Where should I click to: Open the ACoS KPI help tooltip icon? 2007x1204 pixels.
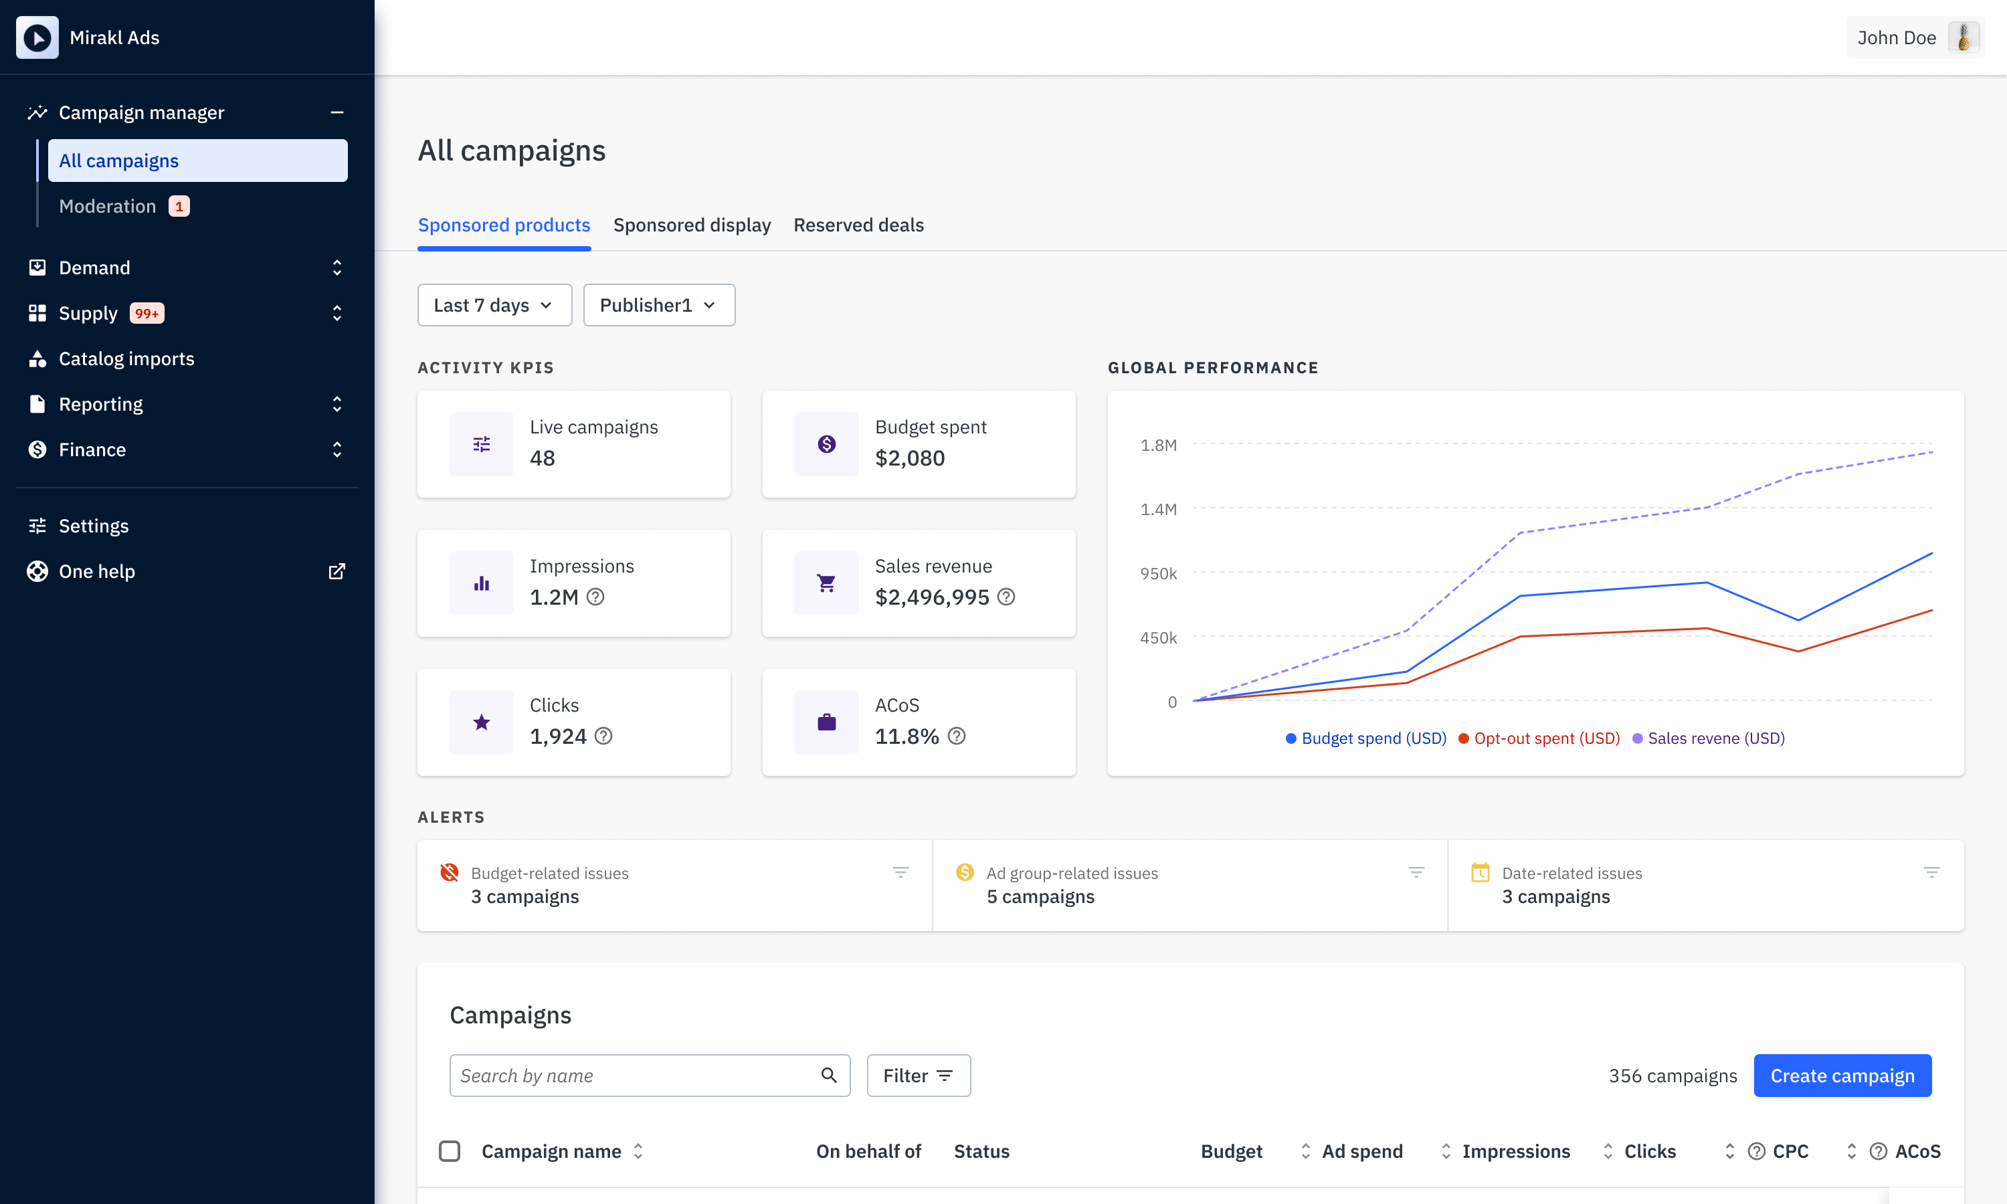point(957,736)
